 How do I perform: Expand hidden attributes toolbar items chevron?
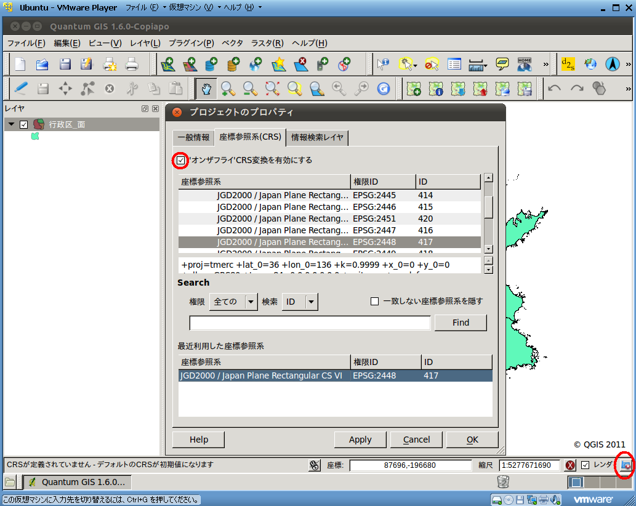(x=546, y=64)
